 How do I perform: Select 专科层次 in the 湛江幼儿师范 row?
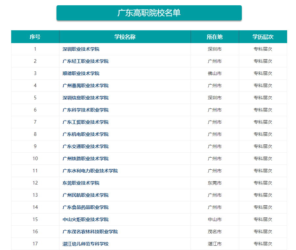point(263,244)
